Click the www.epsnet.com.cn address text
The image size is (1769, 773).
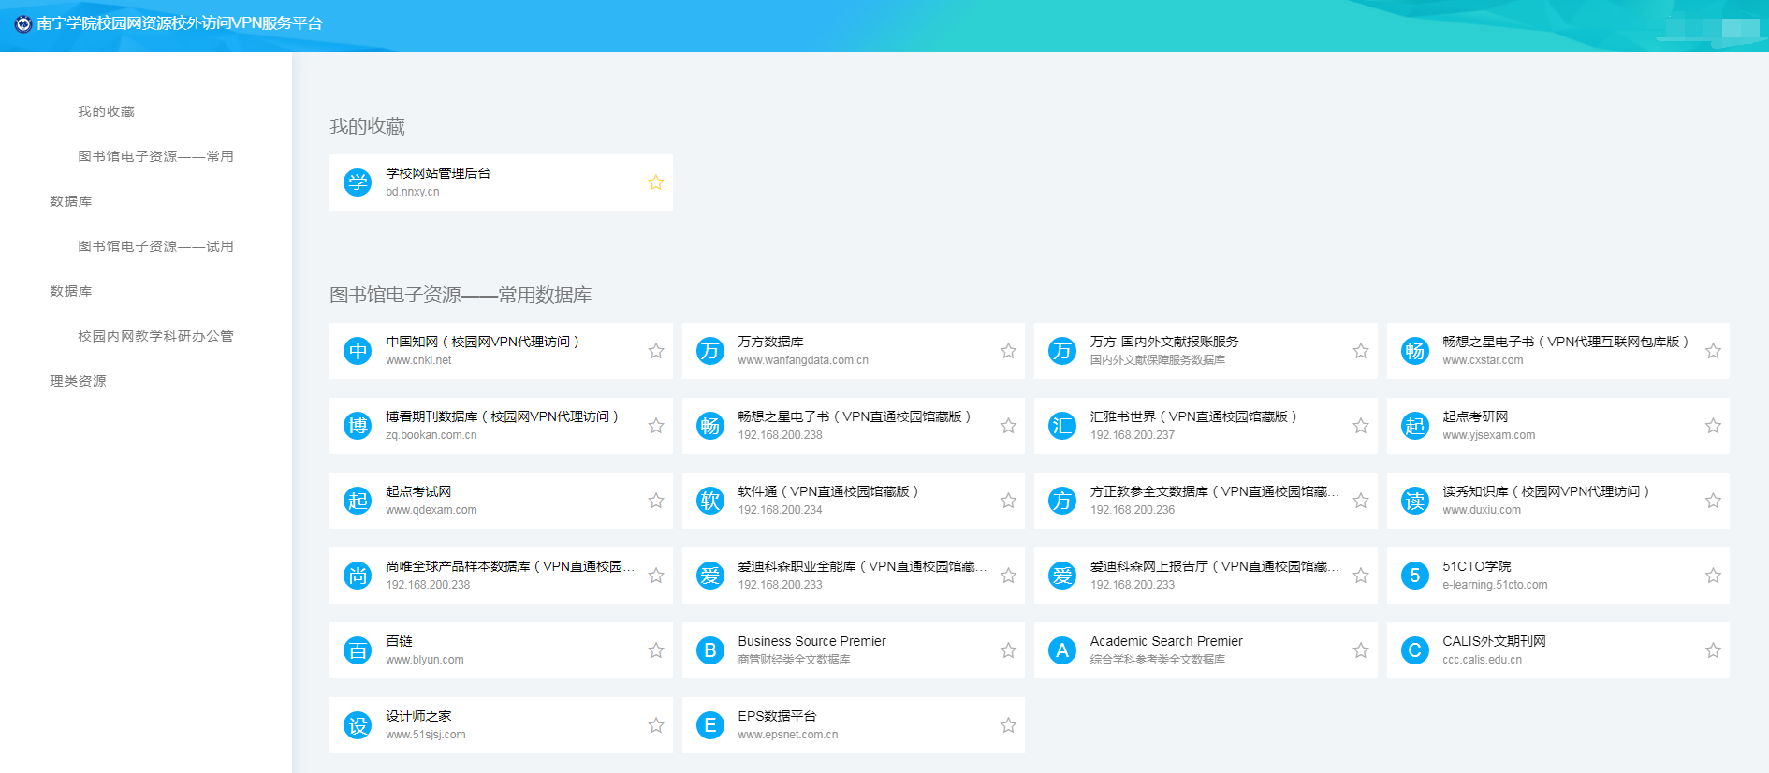click(x=788, y=735)
